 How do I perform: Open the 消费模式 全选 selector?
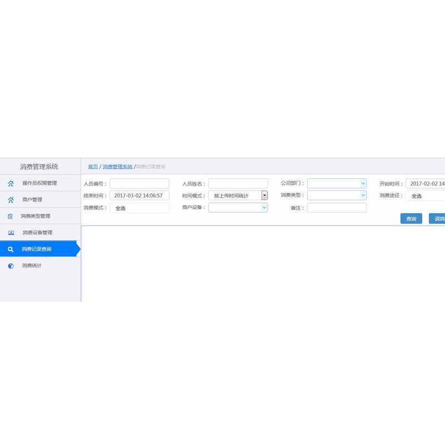[x=140, y=207]
